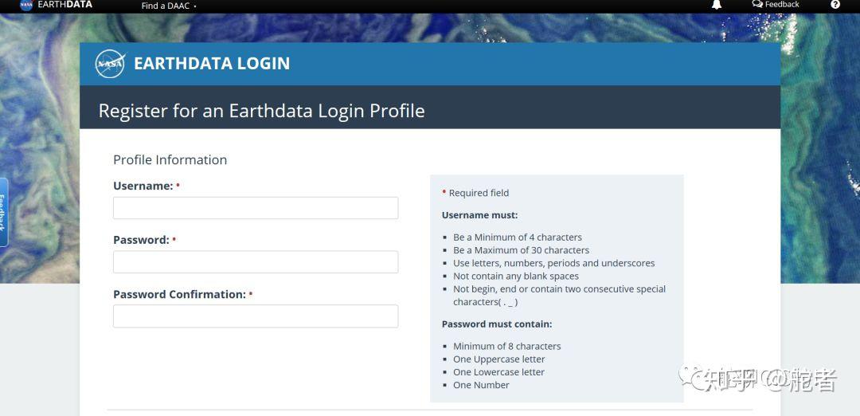Screen dimensions: 860x416
Task: Click the Profile Information section heading
Action: (170, 159)
